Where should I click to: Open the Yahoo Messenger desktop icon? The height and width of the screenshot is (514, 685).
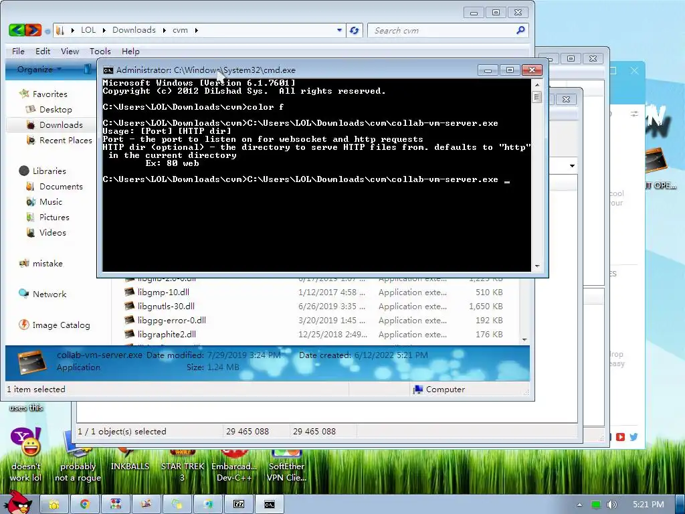(x=26, y=442)
